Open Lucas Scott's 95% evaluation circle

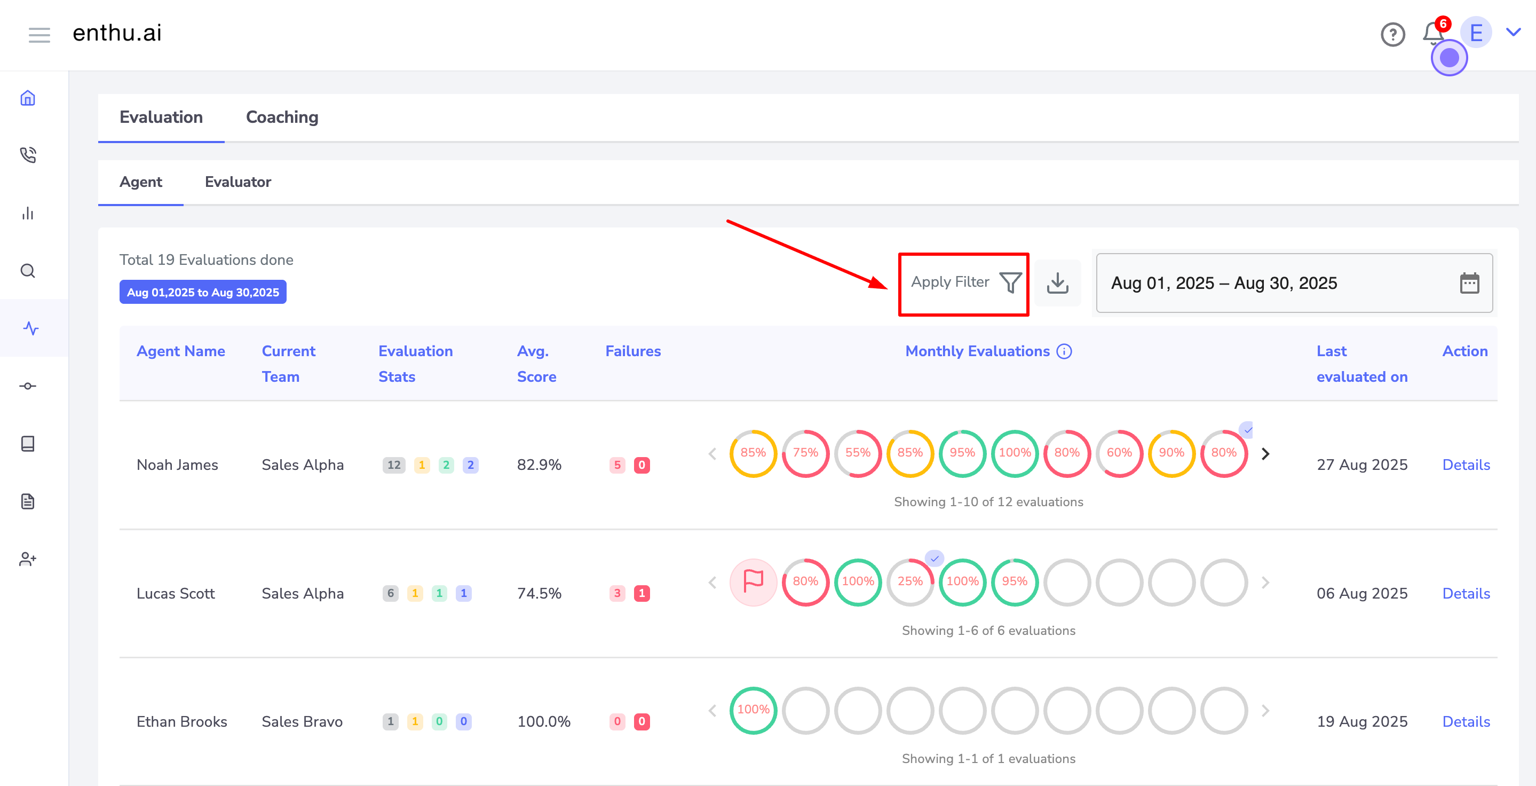[x=1014, y=581]
